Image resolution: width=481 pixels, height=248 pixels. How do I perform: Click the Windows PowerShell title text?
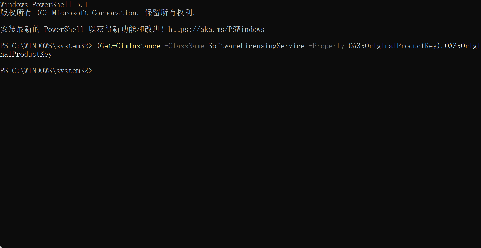click(x=36, y=5)
